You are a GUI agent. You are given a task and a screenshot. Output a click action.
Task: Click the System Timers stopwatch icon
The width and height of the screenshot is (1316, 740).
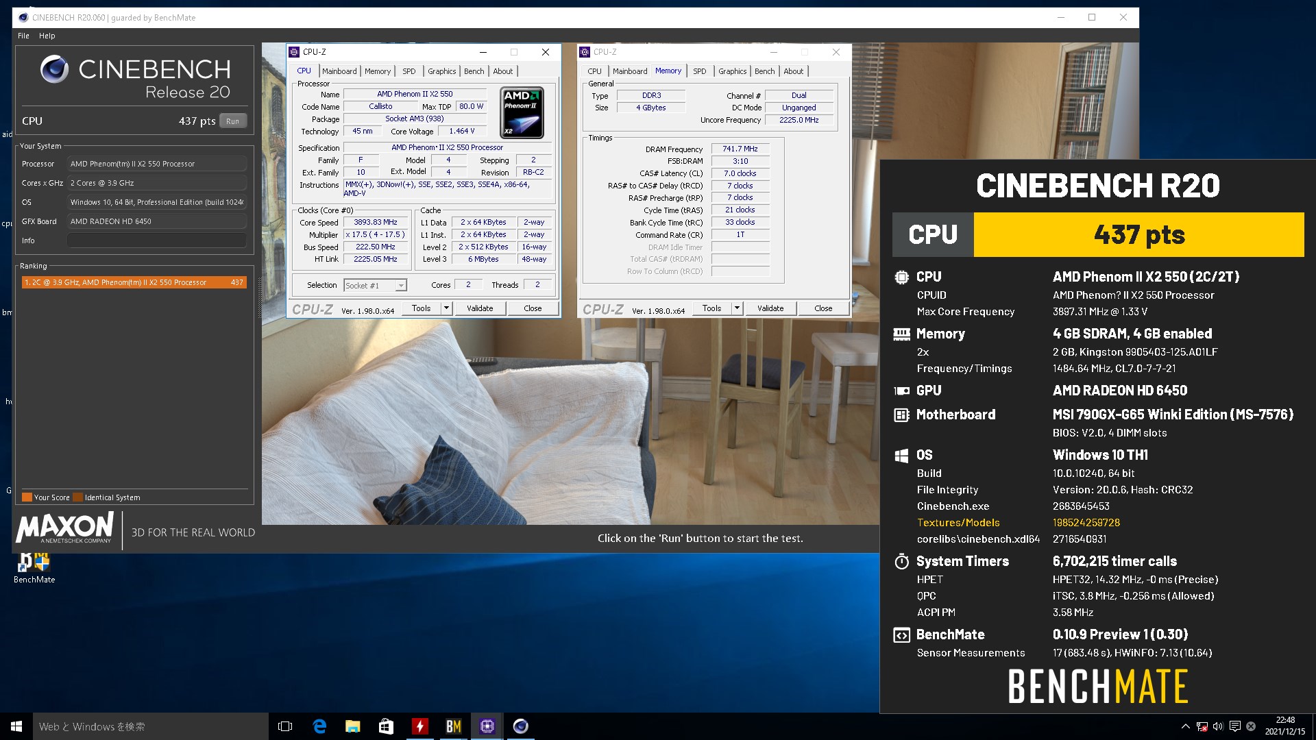[901, 561]
